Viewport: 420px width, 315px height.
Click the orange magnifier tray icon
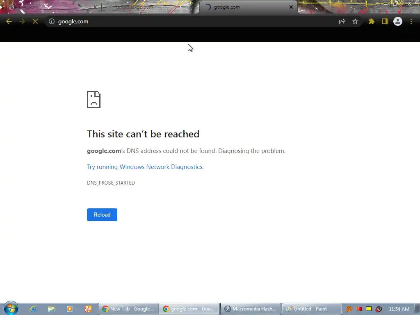coord(349,309)
